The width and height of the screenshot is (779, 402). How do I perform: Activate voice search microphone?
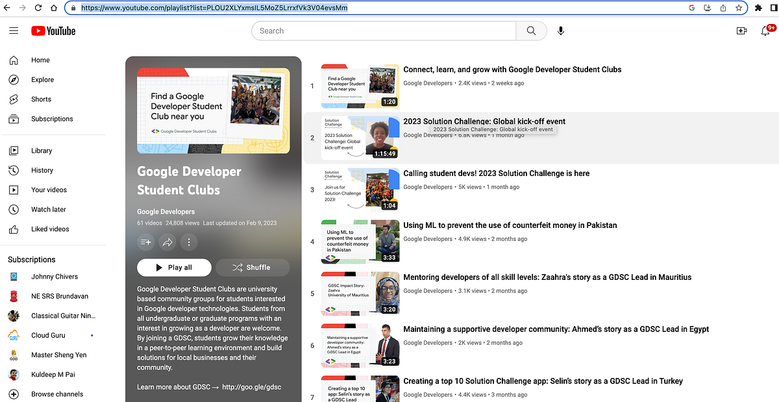(560, 30)
